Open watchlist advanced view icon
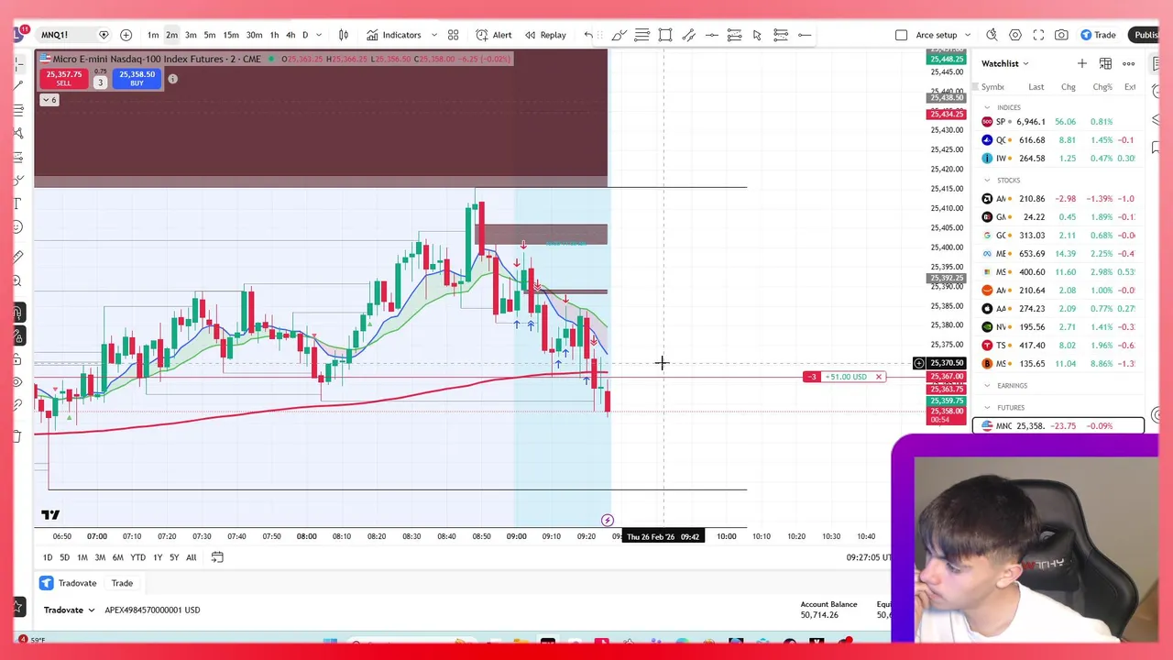The width and height of the screenshot is (1173, 660). click(x=1105, y=63)
